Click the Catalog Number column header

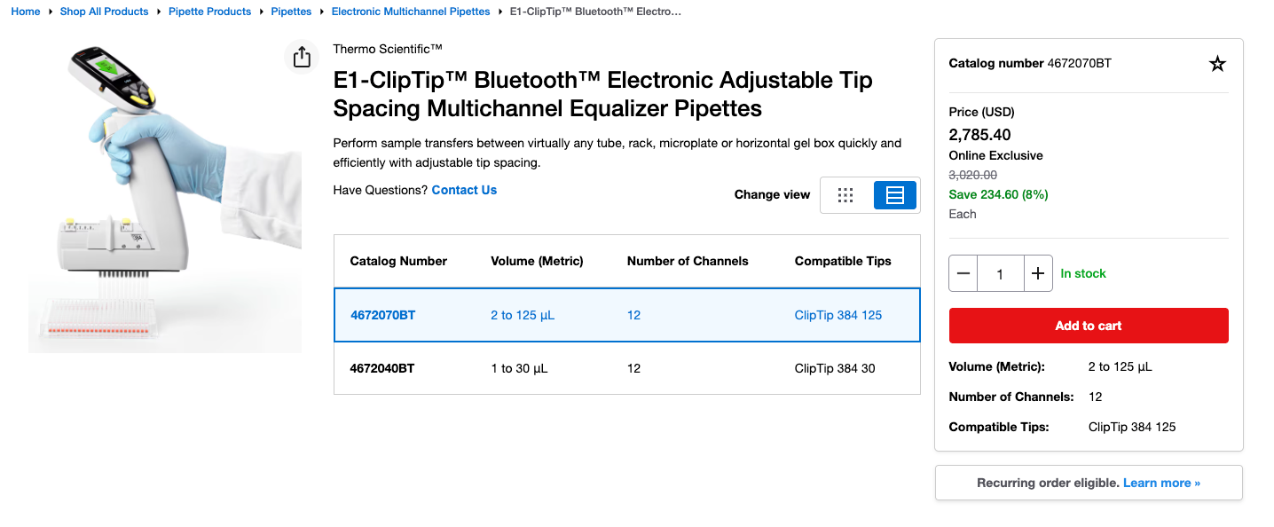[398, 261]
